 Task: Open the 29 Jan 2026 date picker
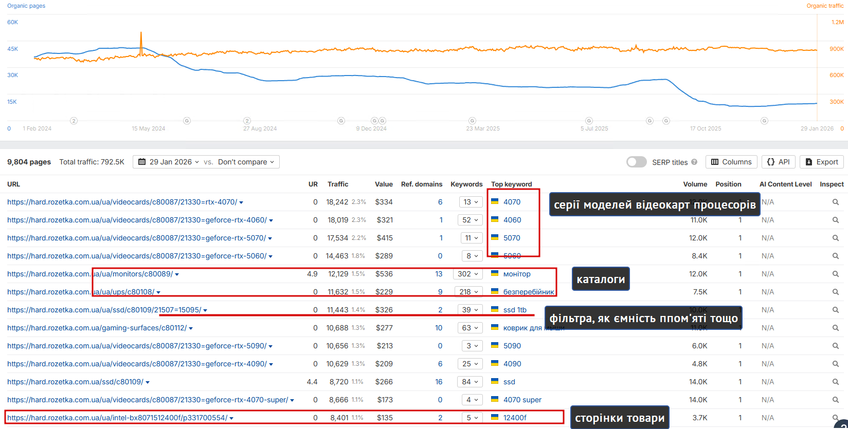[x=169, y=162]
